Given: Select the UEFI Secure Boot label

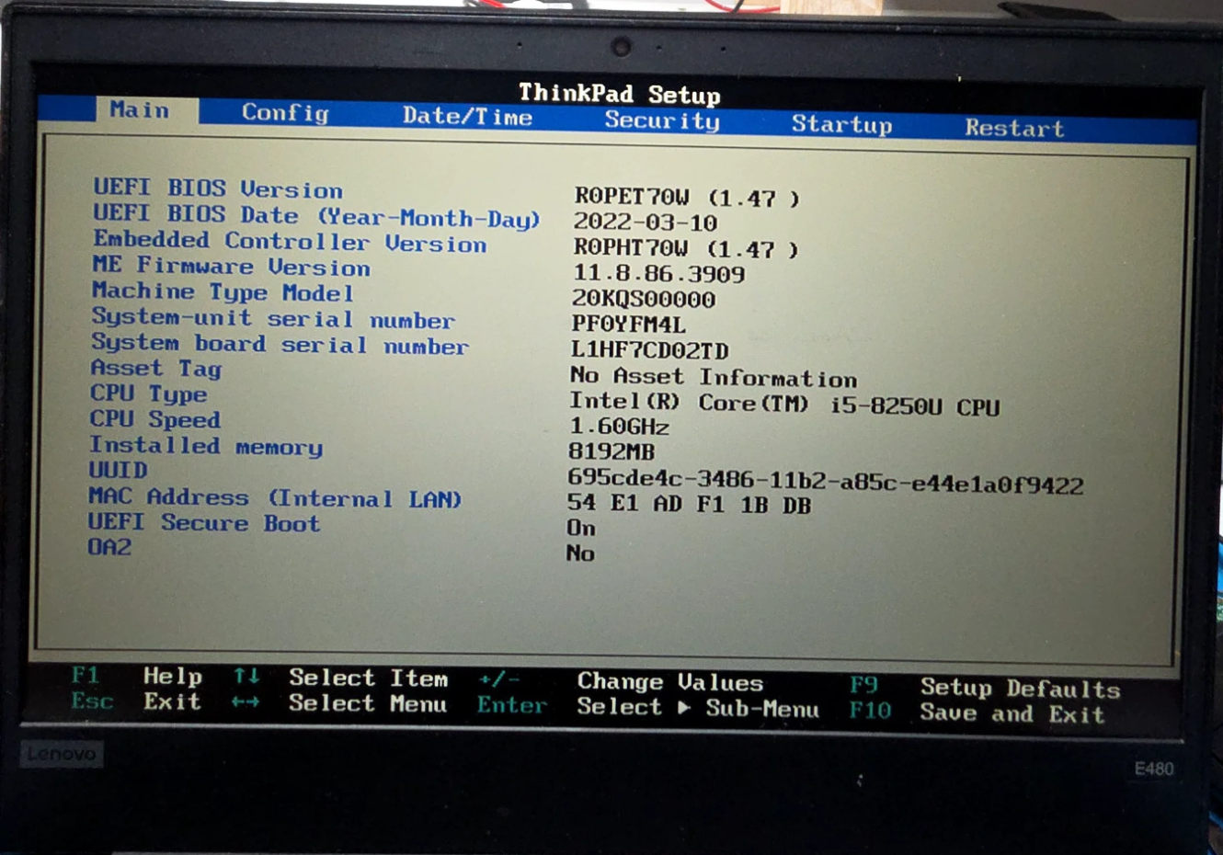Looking at the screenshot, I should tap(204, 522).
